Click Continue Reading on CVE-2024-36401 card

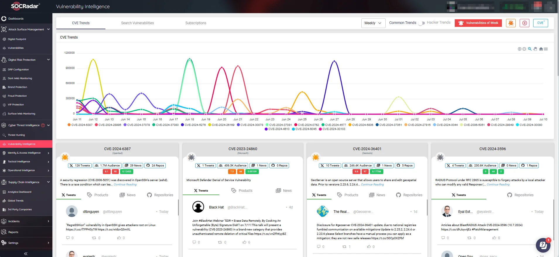tap(372, 185)
